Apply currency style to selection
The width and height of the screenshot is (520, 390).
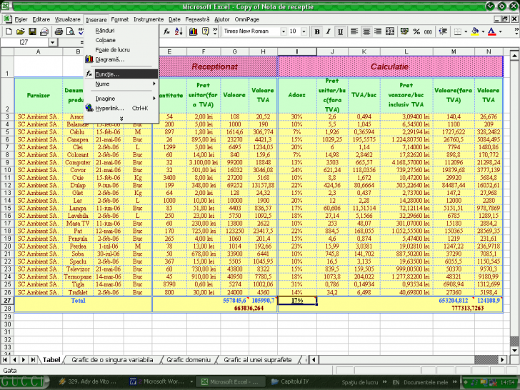coord(404,31)
